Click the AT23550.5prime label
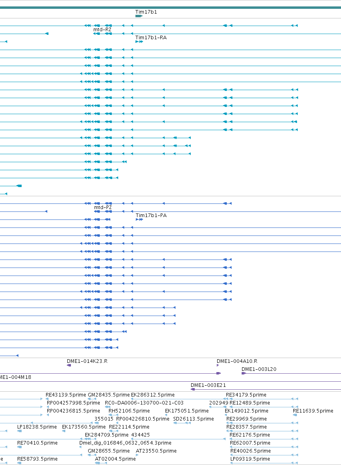Image resolution: width=341 pixels, height=465 pixels. click(156, 451)
